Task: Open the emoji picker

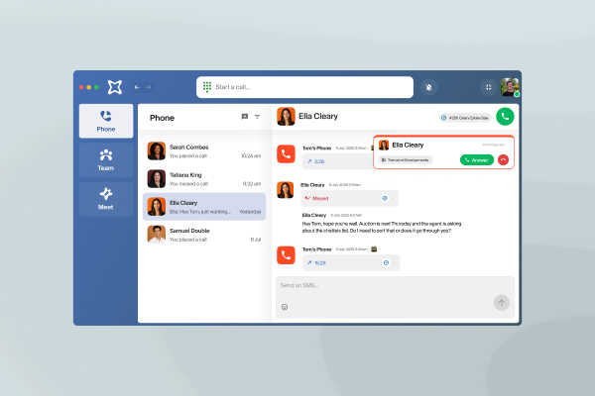Action: coord(285,307)
